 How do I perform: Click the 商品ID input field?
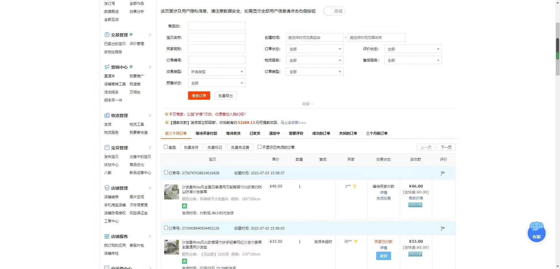coord(216,26)
